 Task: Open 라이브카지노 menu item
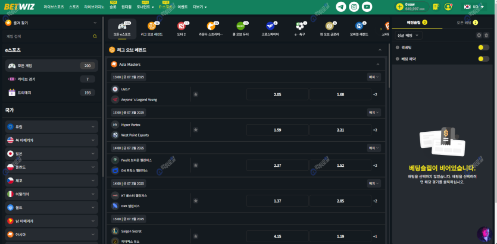click(94, 7)
